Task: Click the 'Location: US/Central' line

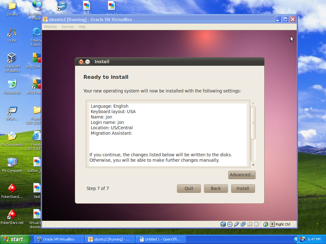Action: (112, 128)
